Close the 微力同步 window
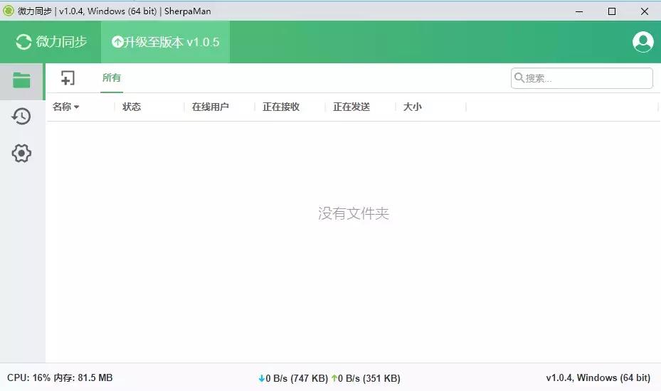The image size is (661, 391). point(645,11)
